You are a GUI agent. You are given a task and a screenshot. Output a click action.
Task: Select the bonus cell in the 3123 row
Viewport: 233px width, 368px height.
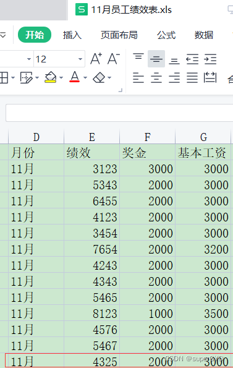(x=148, y=168)
